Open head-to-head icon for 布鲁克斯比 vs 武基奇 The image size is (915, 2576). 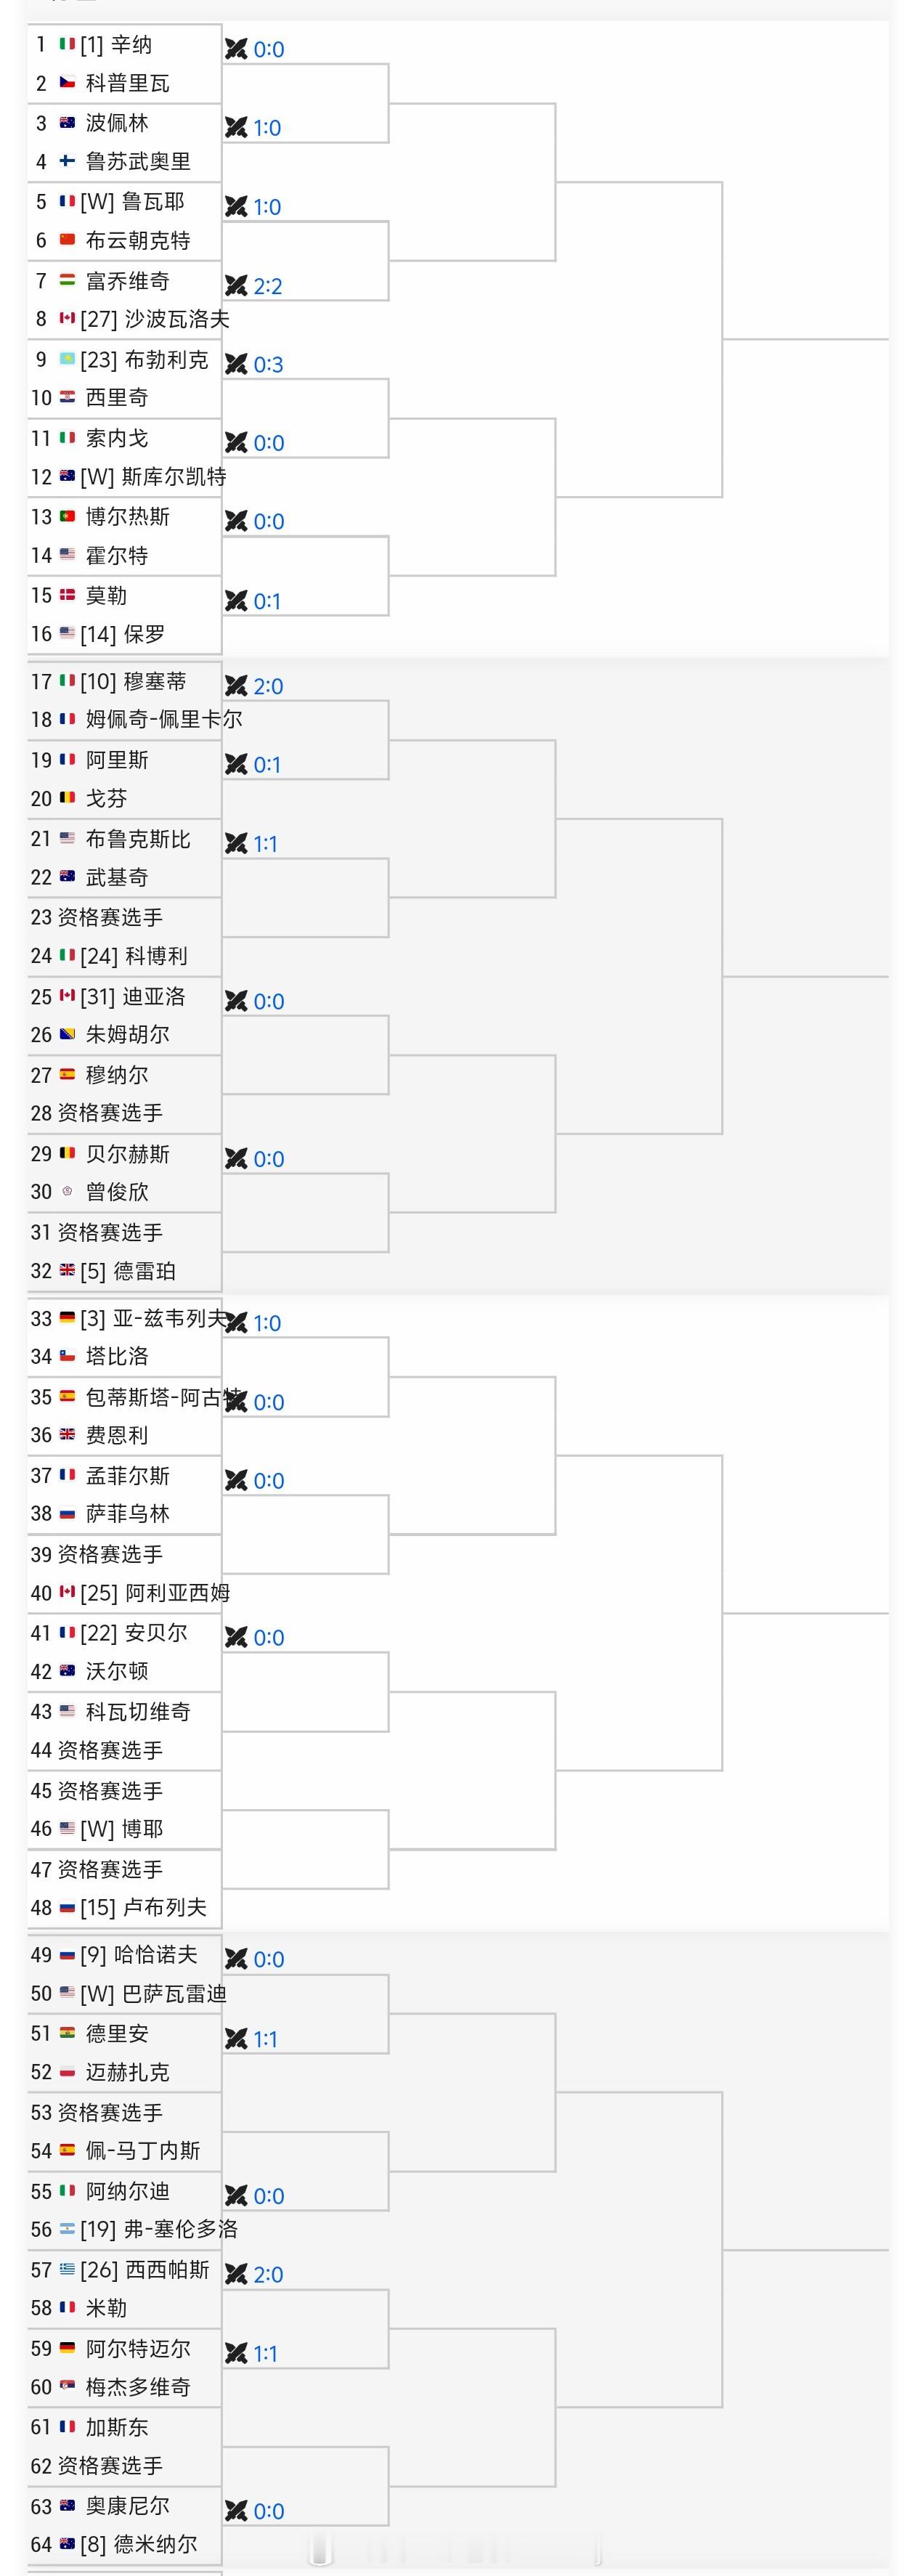point(236,844)
